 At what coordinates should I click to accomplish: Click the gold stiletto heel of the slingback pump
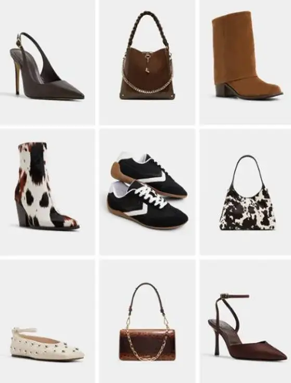18,78
